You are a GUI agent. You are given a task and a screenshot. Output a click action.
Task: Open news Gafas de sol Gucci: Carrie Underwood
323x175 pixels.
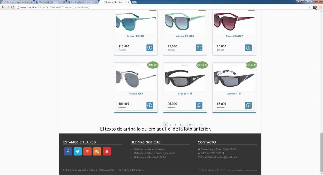[154, 153]
